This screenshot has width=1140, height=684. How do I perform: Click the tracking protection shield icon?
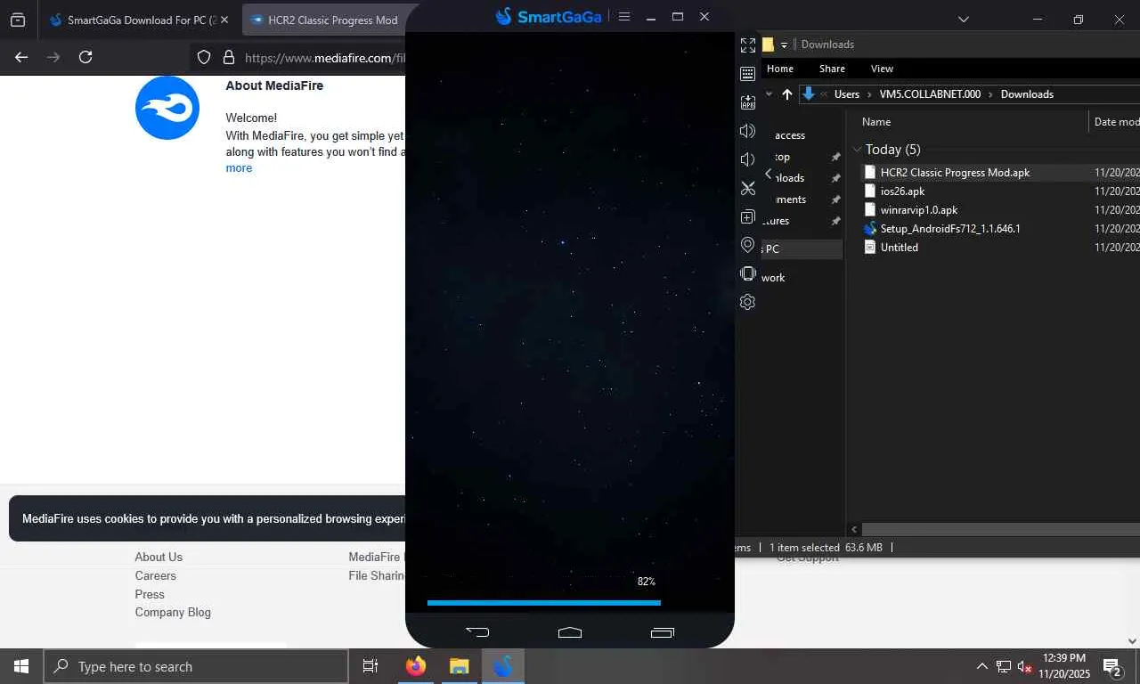[x=204, y=57]
